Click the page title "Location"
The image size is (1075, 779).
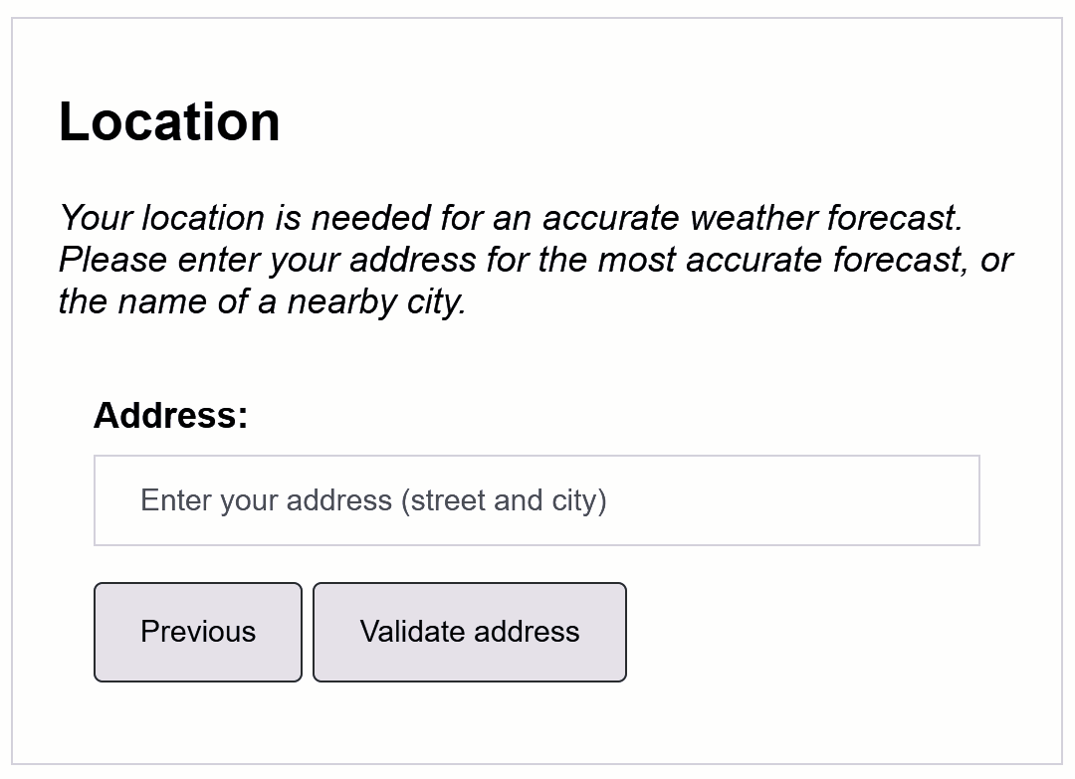point(169,121)
